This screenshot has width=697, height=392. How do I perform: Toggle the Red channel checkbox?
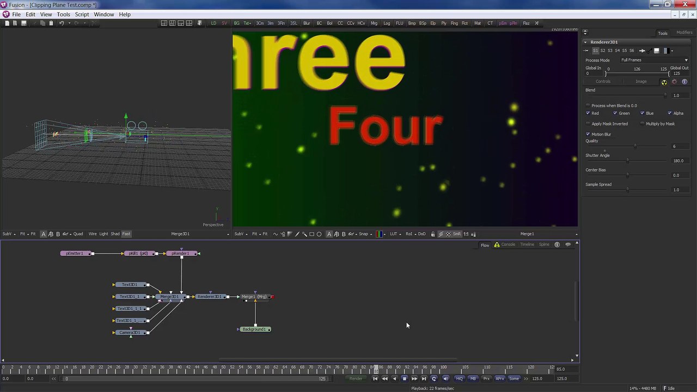click(588, 113)
